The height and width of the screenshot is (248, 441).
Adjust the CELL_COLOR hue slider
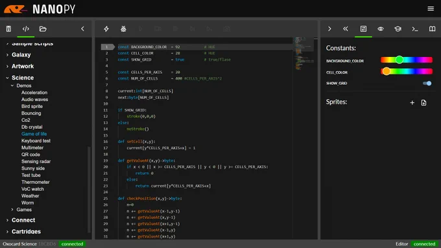click(407, 71)
